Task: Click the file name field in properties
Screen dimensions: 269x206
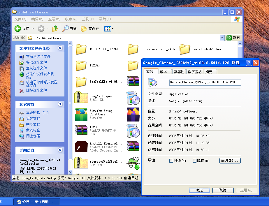Action: click(x=205, y=82)
